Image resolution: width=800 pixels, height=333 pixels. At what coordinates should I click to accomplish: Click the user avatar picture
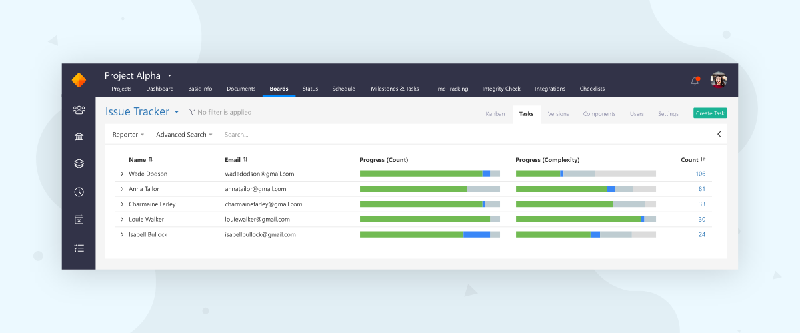[718, 80]
